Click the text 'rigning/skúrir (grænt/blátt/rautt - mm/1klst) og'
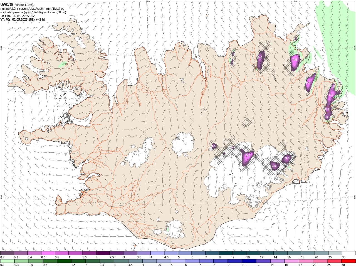Viewport: 356px width, 267px height. 32,9
